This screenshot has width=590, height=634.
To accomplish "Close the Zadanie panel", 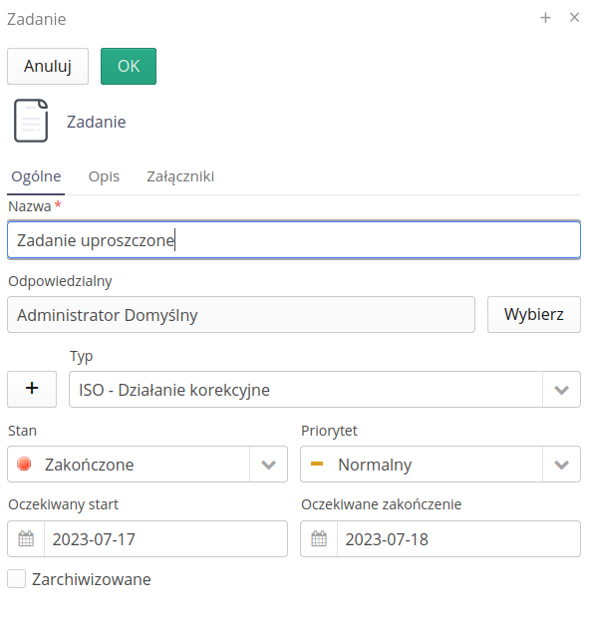I will coord(574,17).
